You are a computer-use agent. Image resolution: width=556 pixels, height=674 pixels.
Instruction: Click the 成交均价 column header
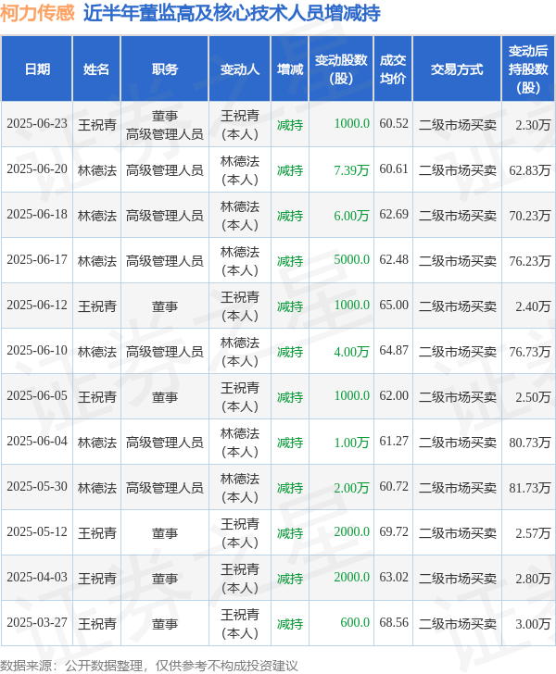pos(393,69)
